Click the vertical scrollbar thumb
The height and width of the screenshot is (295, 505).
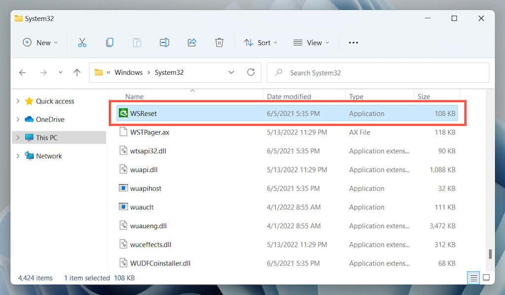click(490, 254)
